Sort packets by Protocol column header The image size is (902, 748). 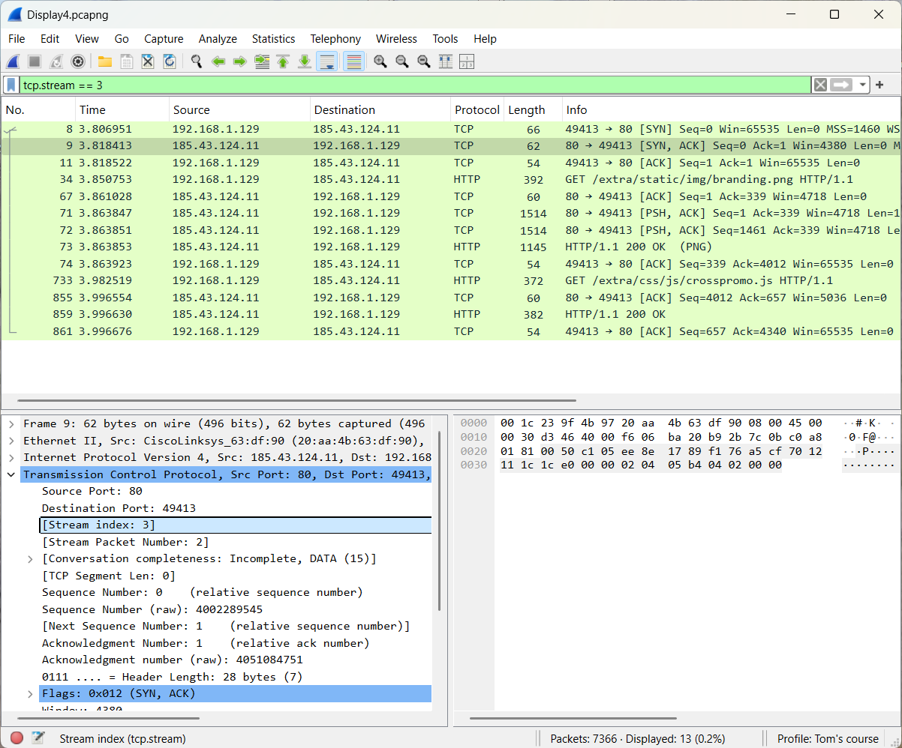(x=477, y=109)
